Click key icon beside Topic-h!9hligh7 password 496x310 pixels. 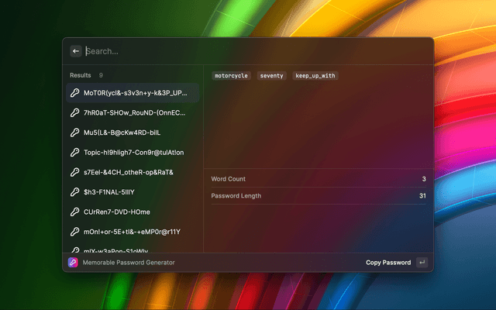[x=75, y=153]
